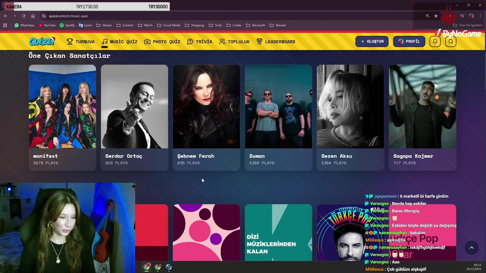Open the Turnuva page
Image resolution: width=486 pixels, height=273 pixels.
tap(80, 42)
